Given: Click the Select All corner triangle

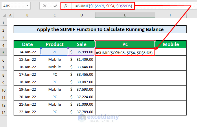Looking at the screenshot, I should 3,15.
